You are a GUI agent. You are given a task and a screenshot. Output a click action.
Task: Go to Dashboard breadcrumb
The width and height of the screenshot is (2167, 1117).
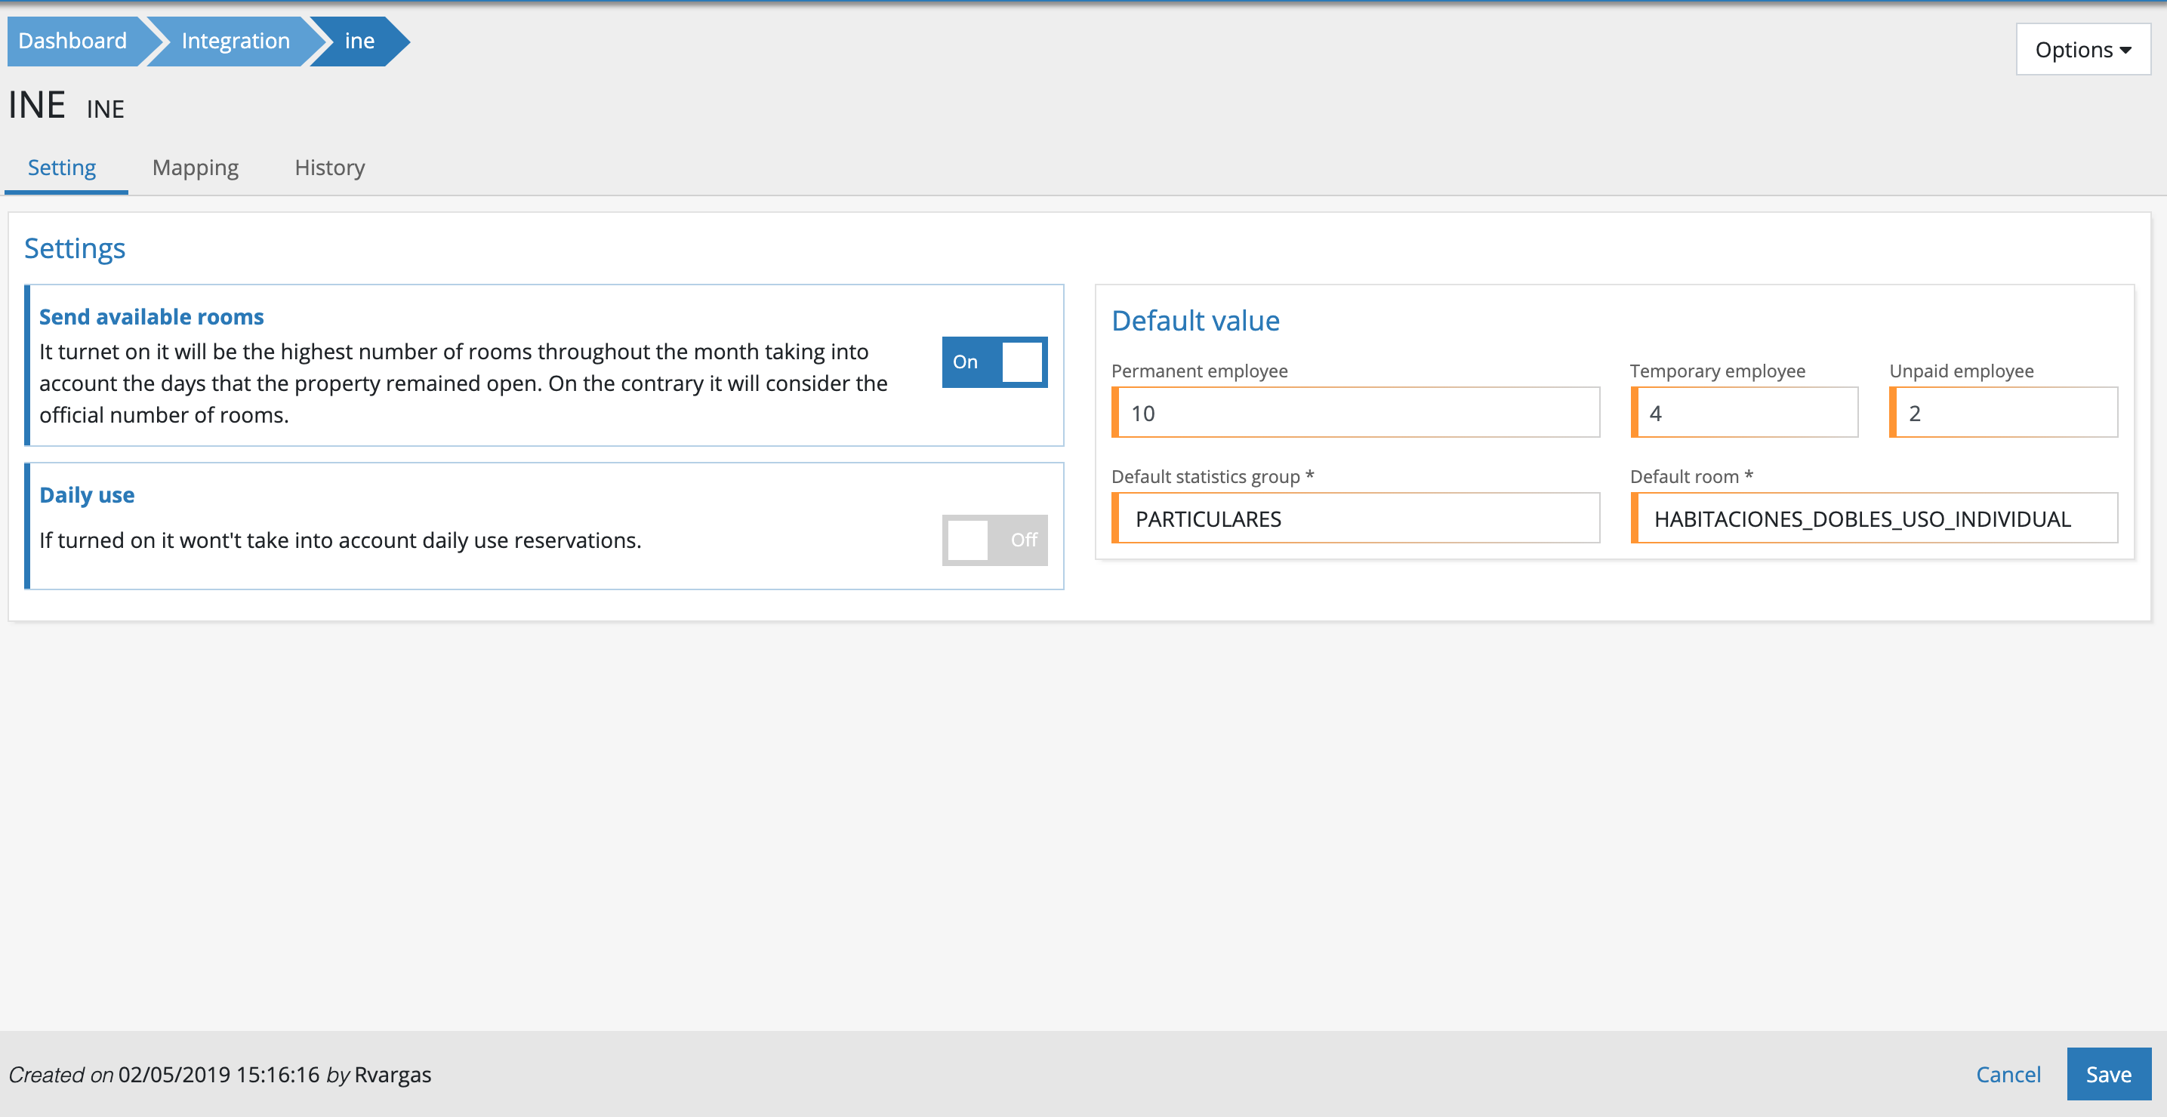(73, 40)
